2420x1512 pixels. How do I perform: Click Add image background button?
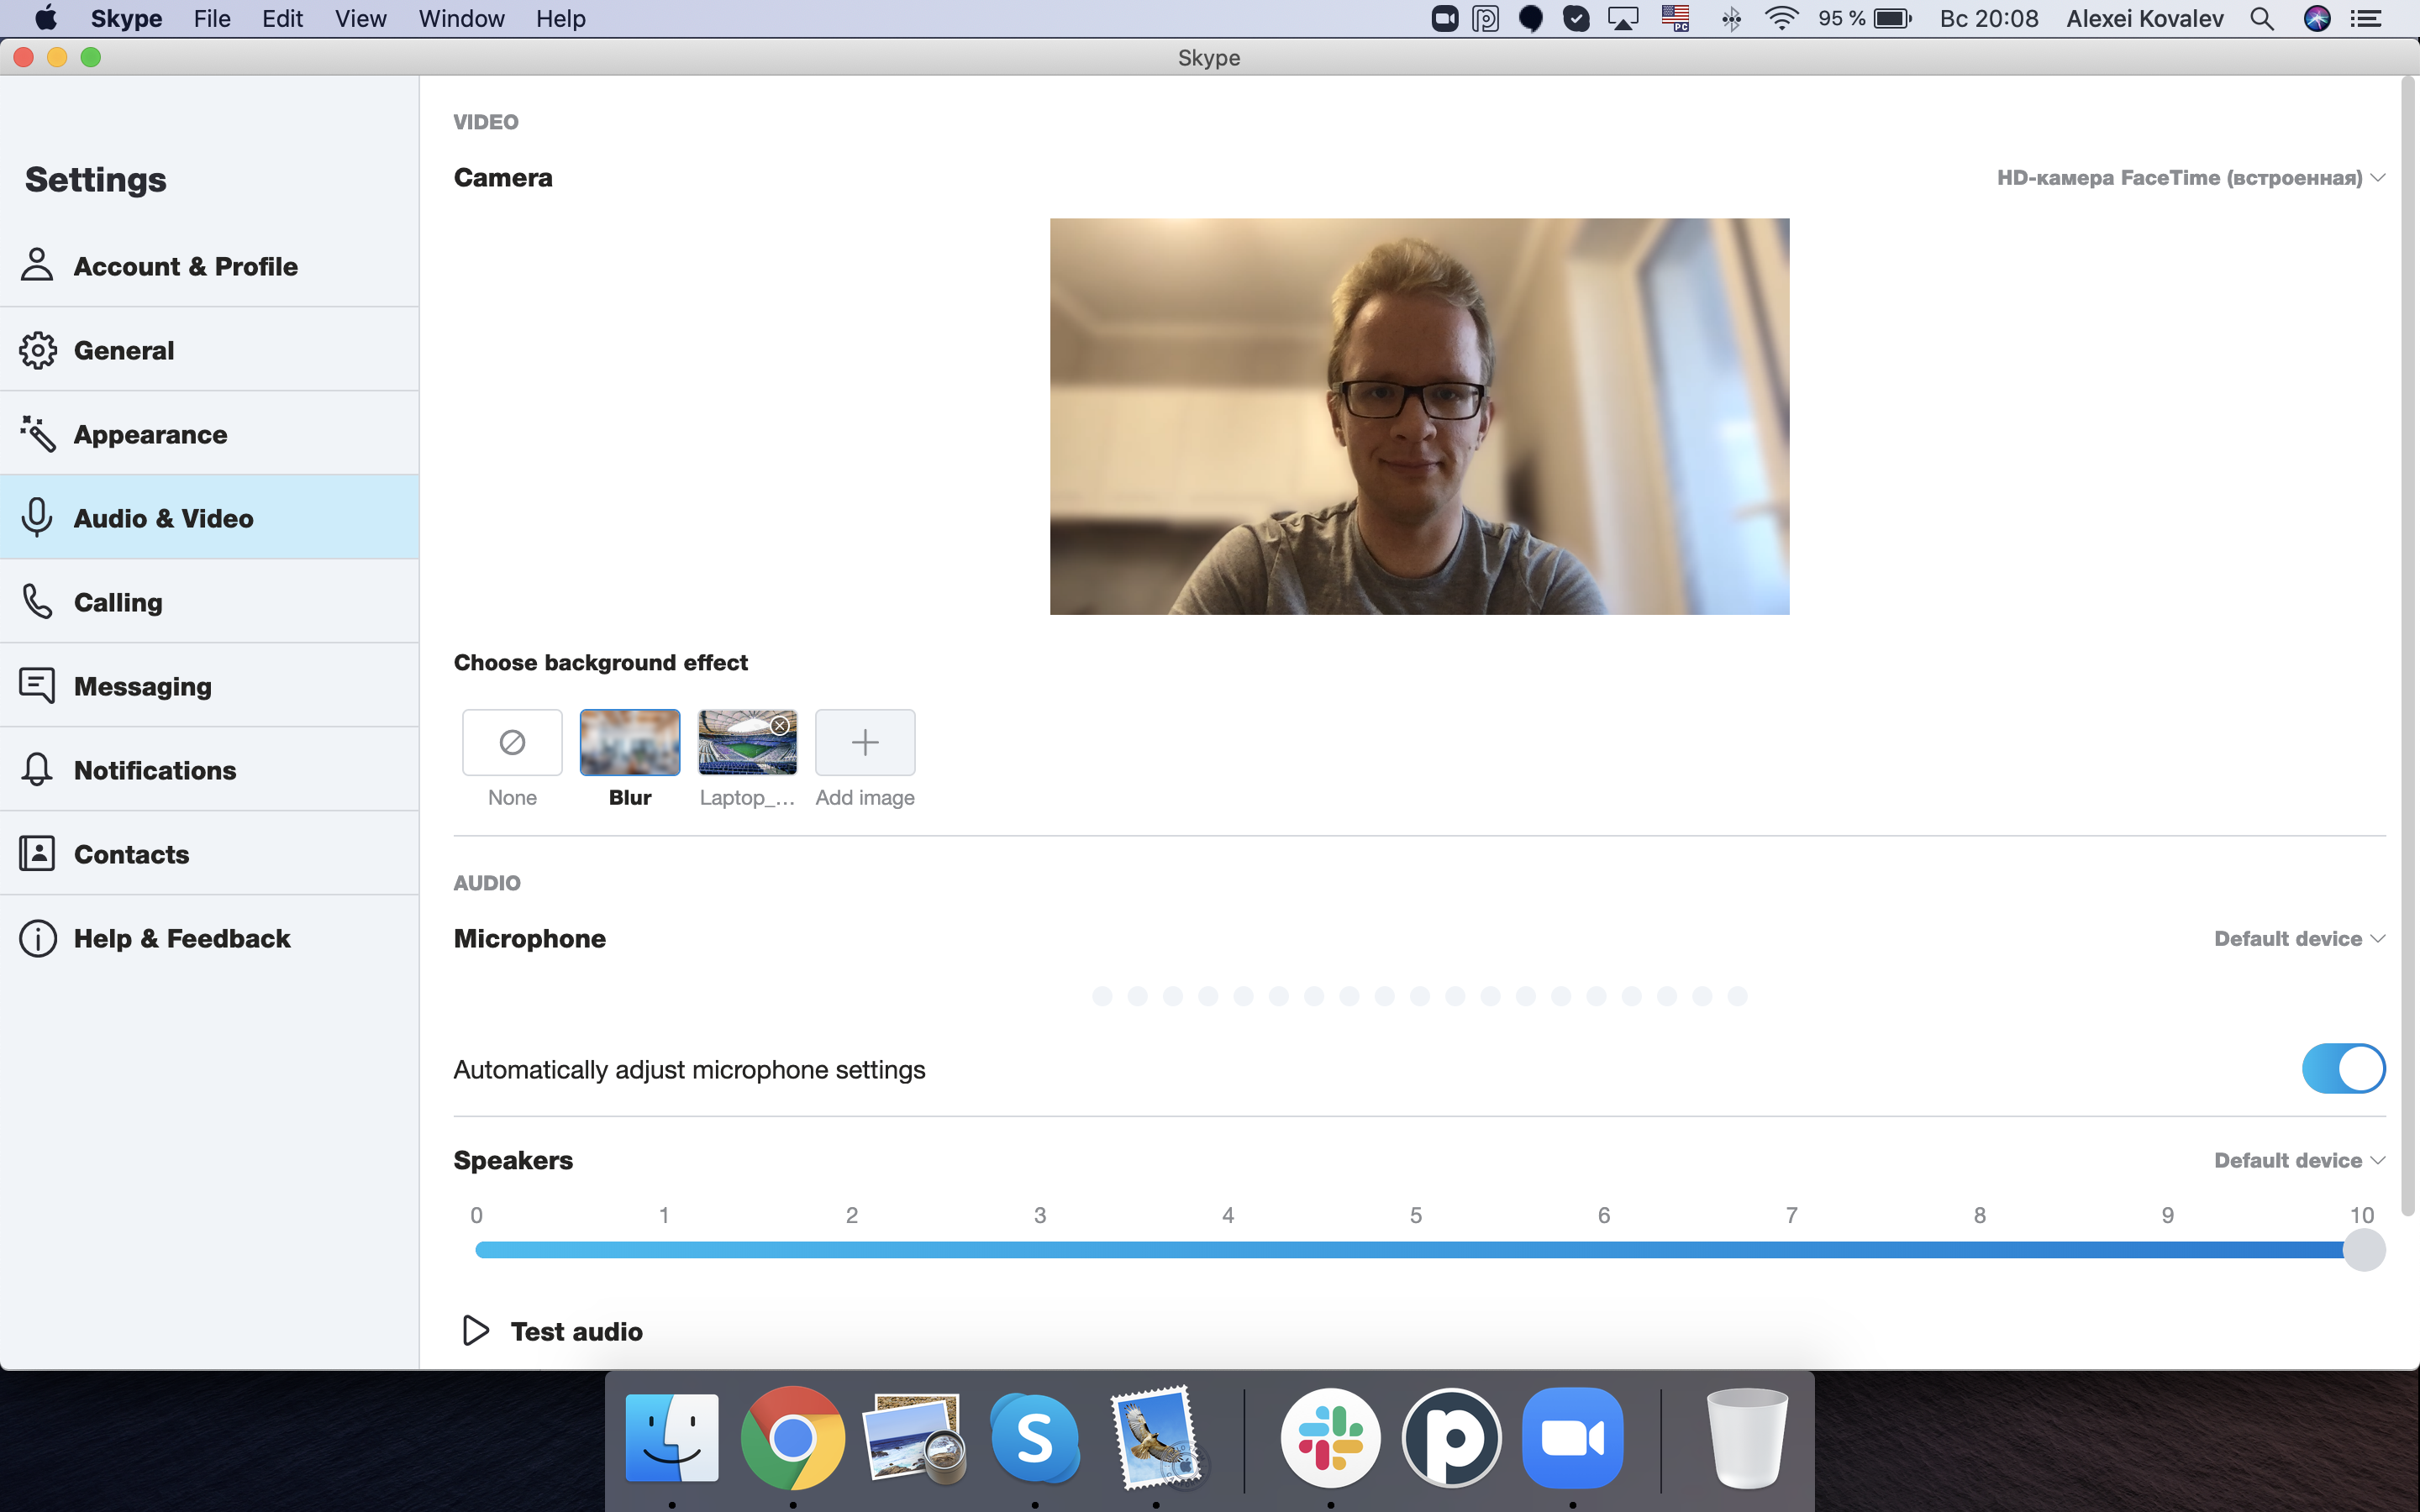pos(865,742)
